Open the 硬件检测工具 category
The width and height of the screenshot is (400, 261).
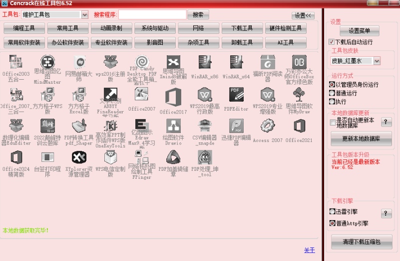pyautogui.click(x=286, y=28)
